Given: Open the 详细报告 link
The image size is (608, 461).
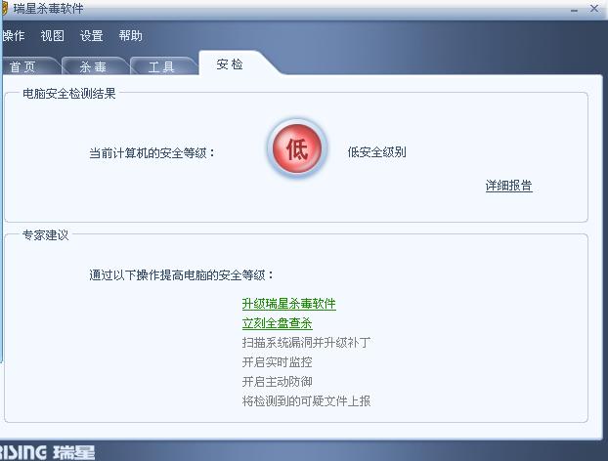Looking at the screenshot, I should click(508, 186).
